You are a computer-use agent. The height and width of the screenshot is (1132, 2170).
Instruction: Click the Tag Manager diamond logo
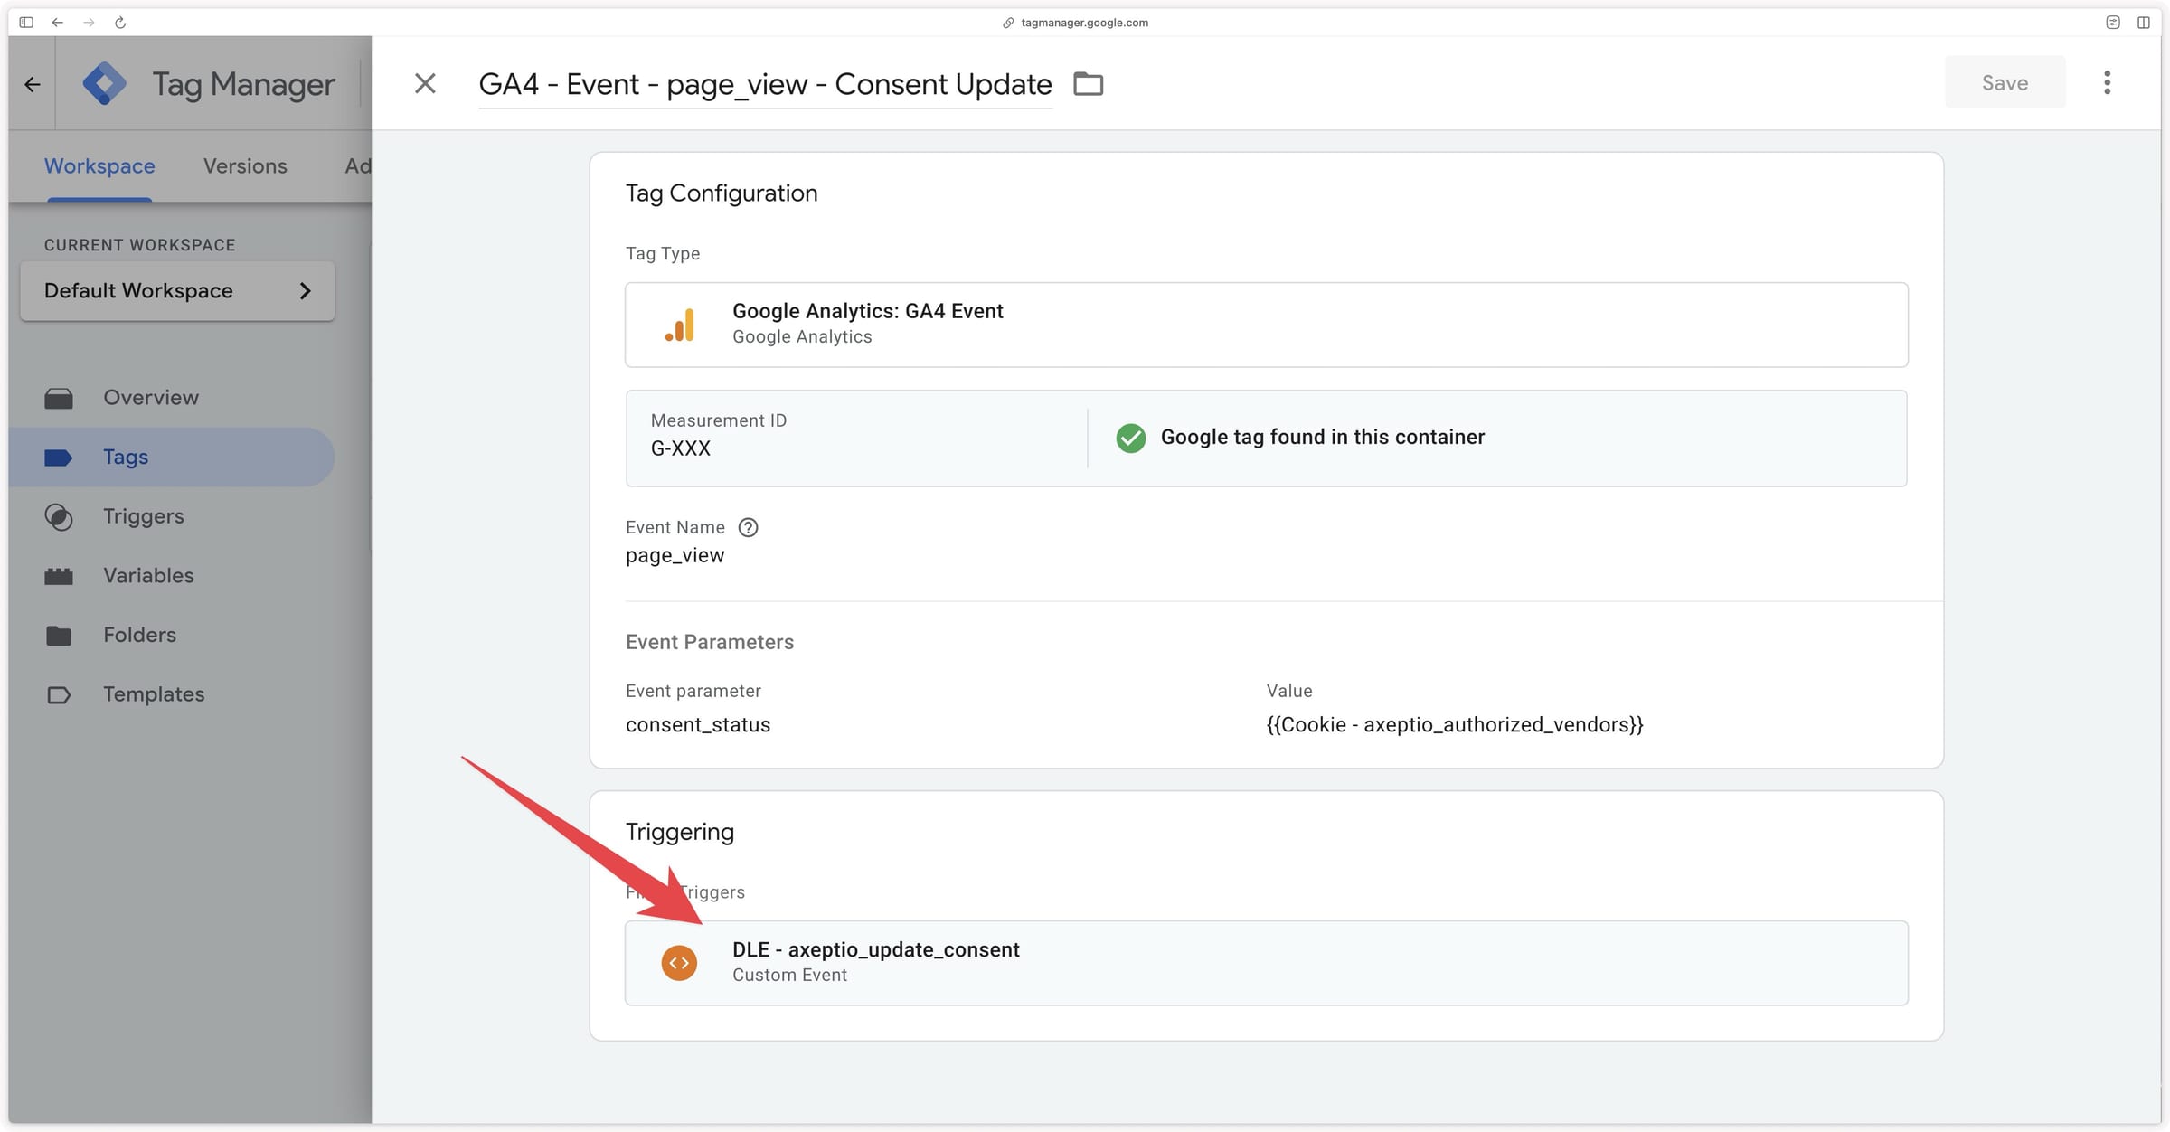coord(104,84)
